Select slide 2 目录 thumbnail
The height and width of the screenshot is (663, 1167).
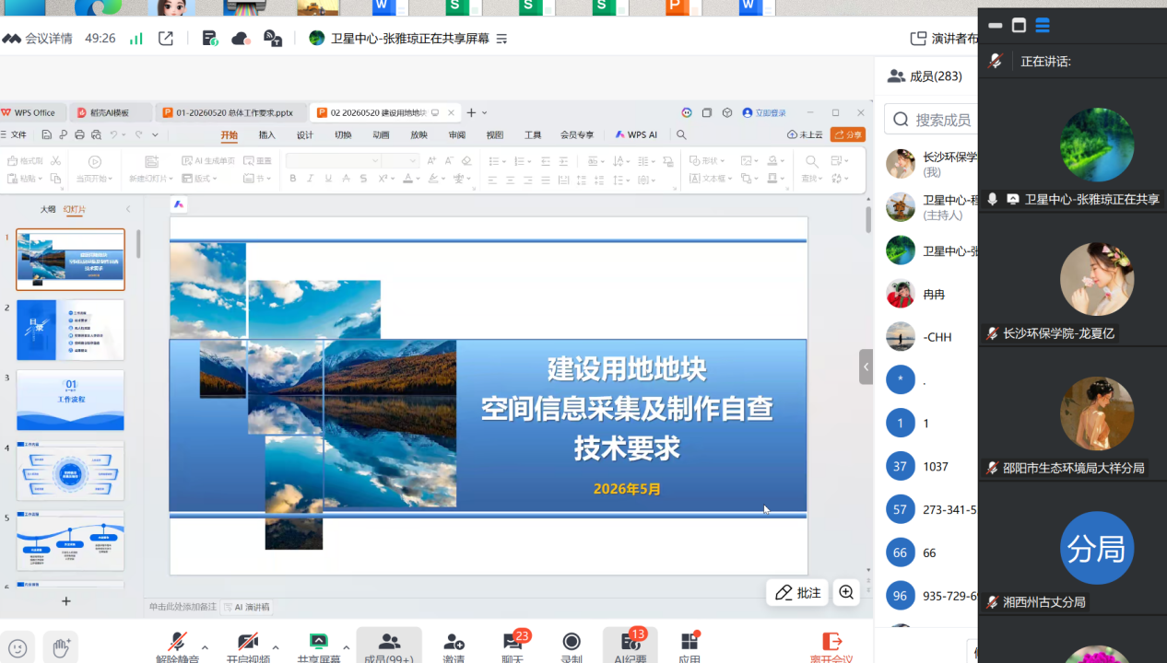coord(70,330)
